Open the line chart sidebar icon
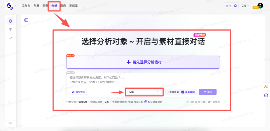Viewport: 270px width, 131px height. [x=10, y=38]
